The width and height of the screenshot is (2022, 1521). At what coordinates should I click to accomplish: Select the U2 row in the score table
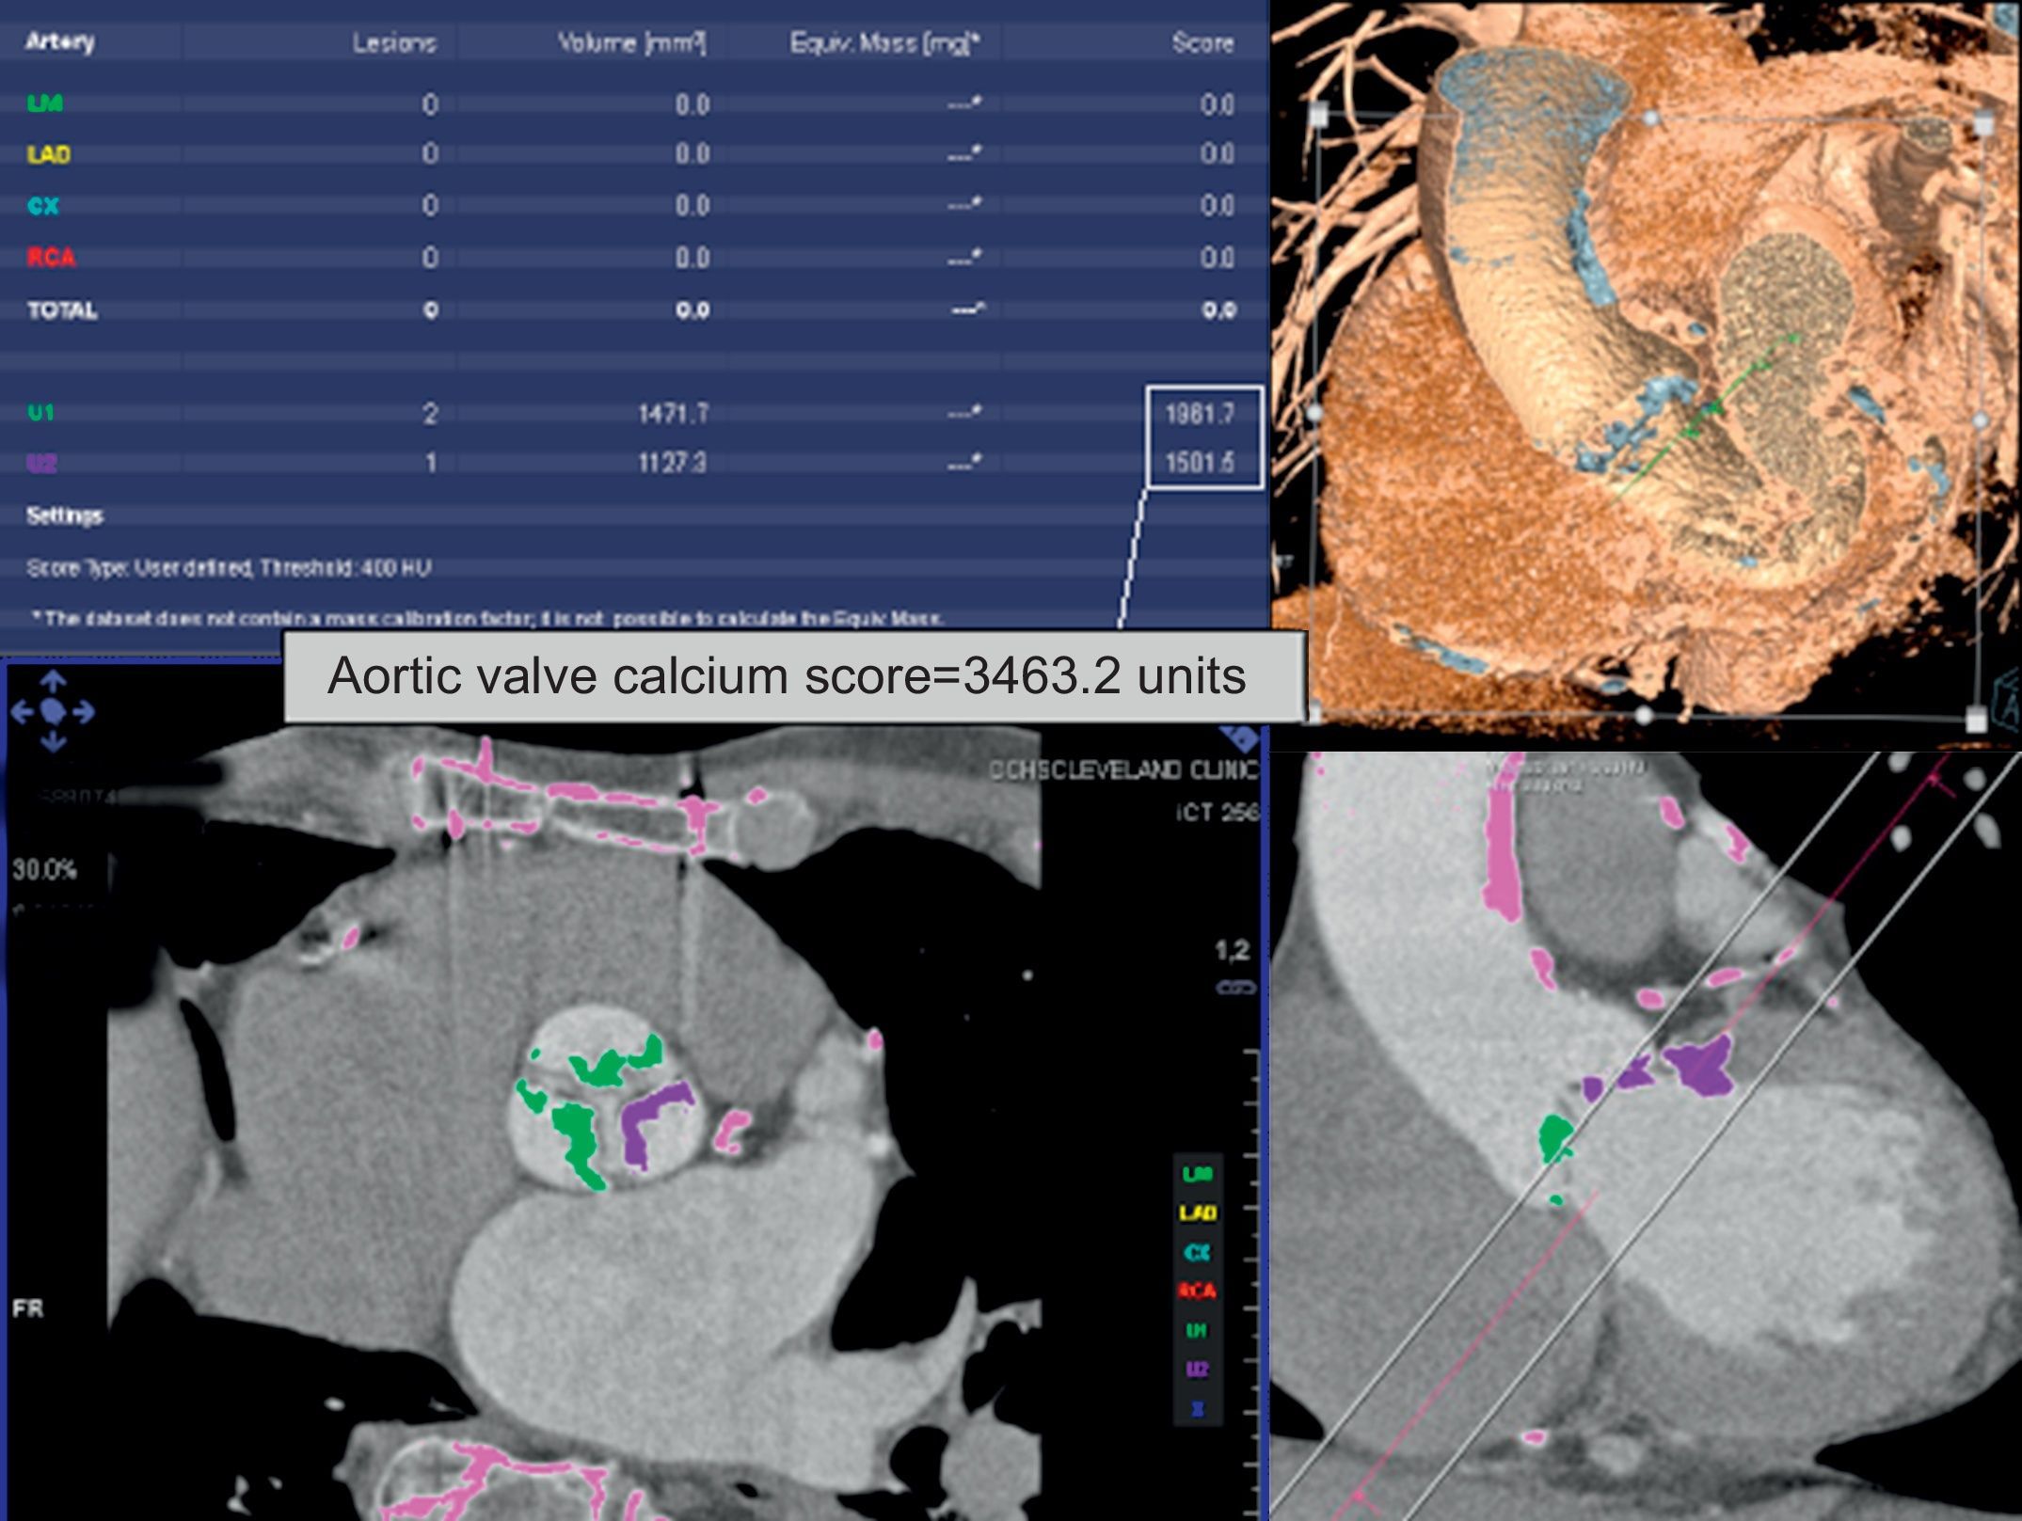click(41, 463)
